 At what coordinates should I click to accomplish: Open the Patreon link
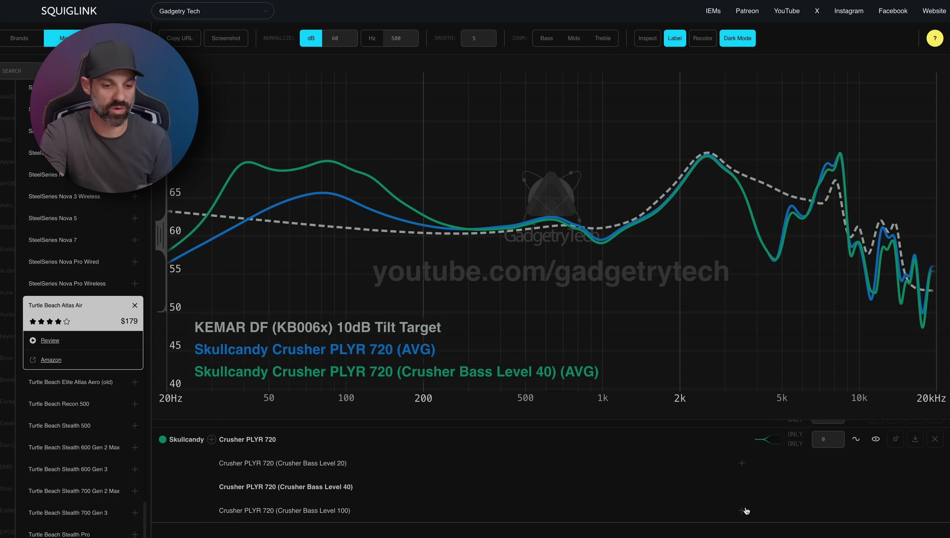[747, 11]
